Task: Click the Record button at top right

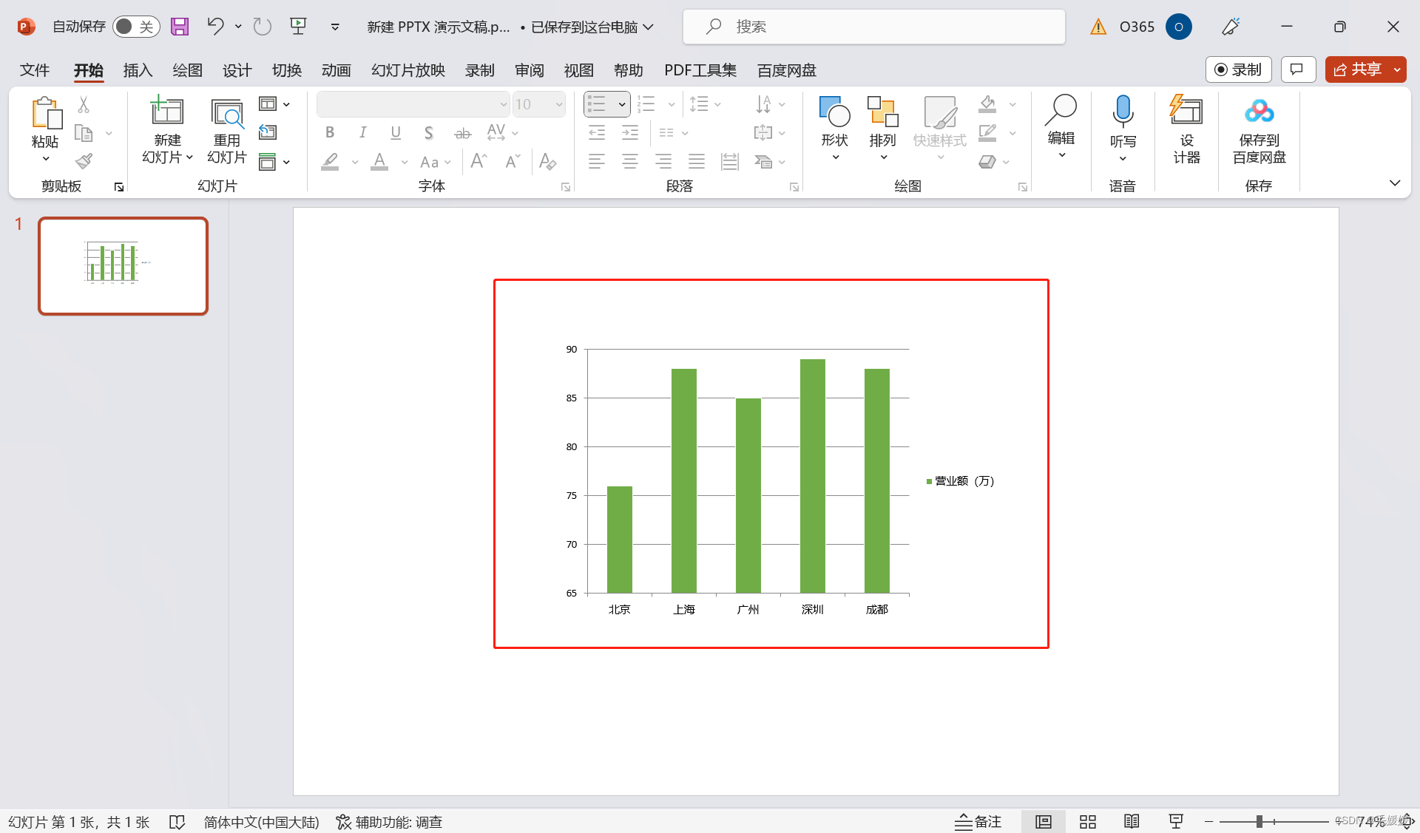Action: (1238, 69)
